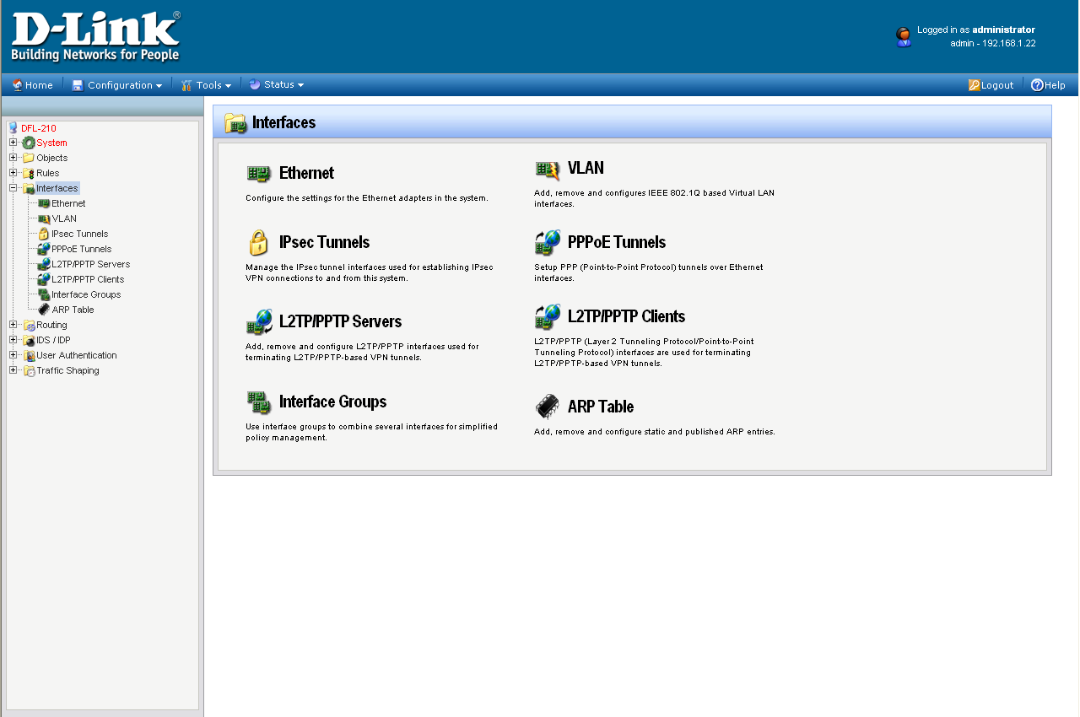Image resolution: width=1080 pixels, height=717 pixels.
Task: Click the Interface Groups icon in tree
Action: pyautogui.click(x=44, y=294)
